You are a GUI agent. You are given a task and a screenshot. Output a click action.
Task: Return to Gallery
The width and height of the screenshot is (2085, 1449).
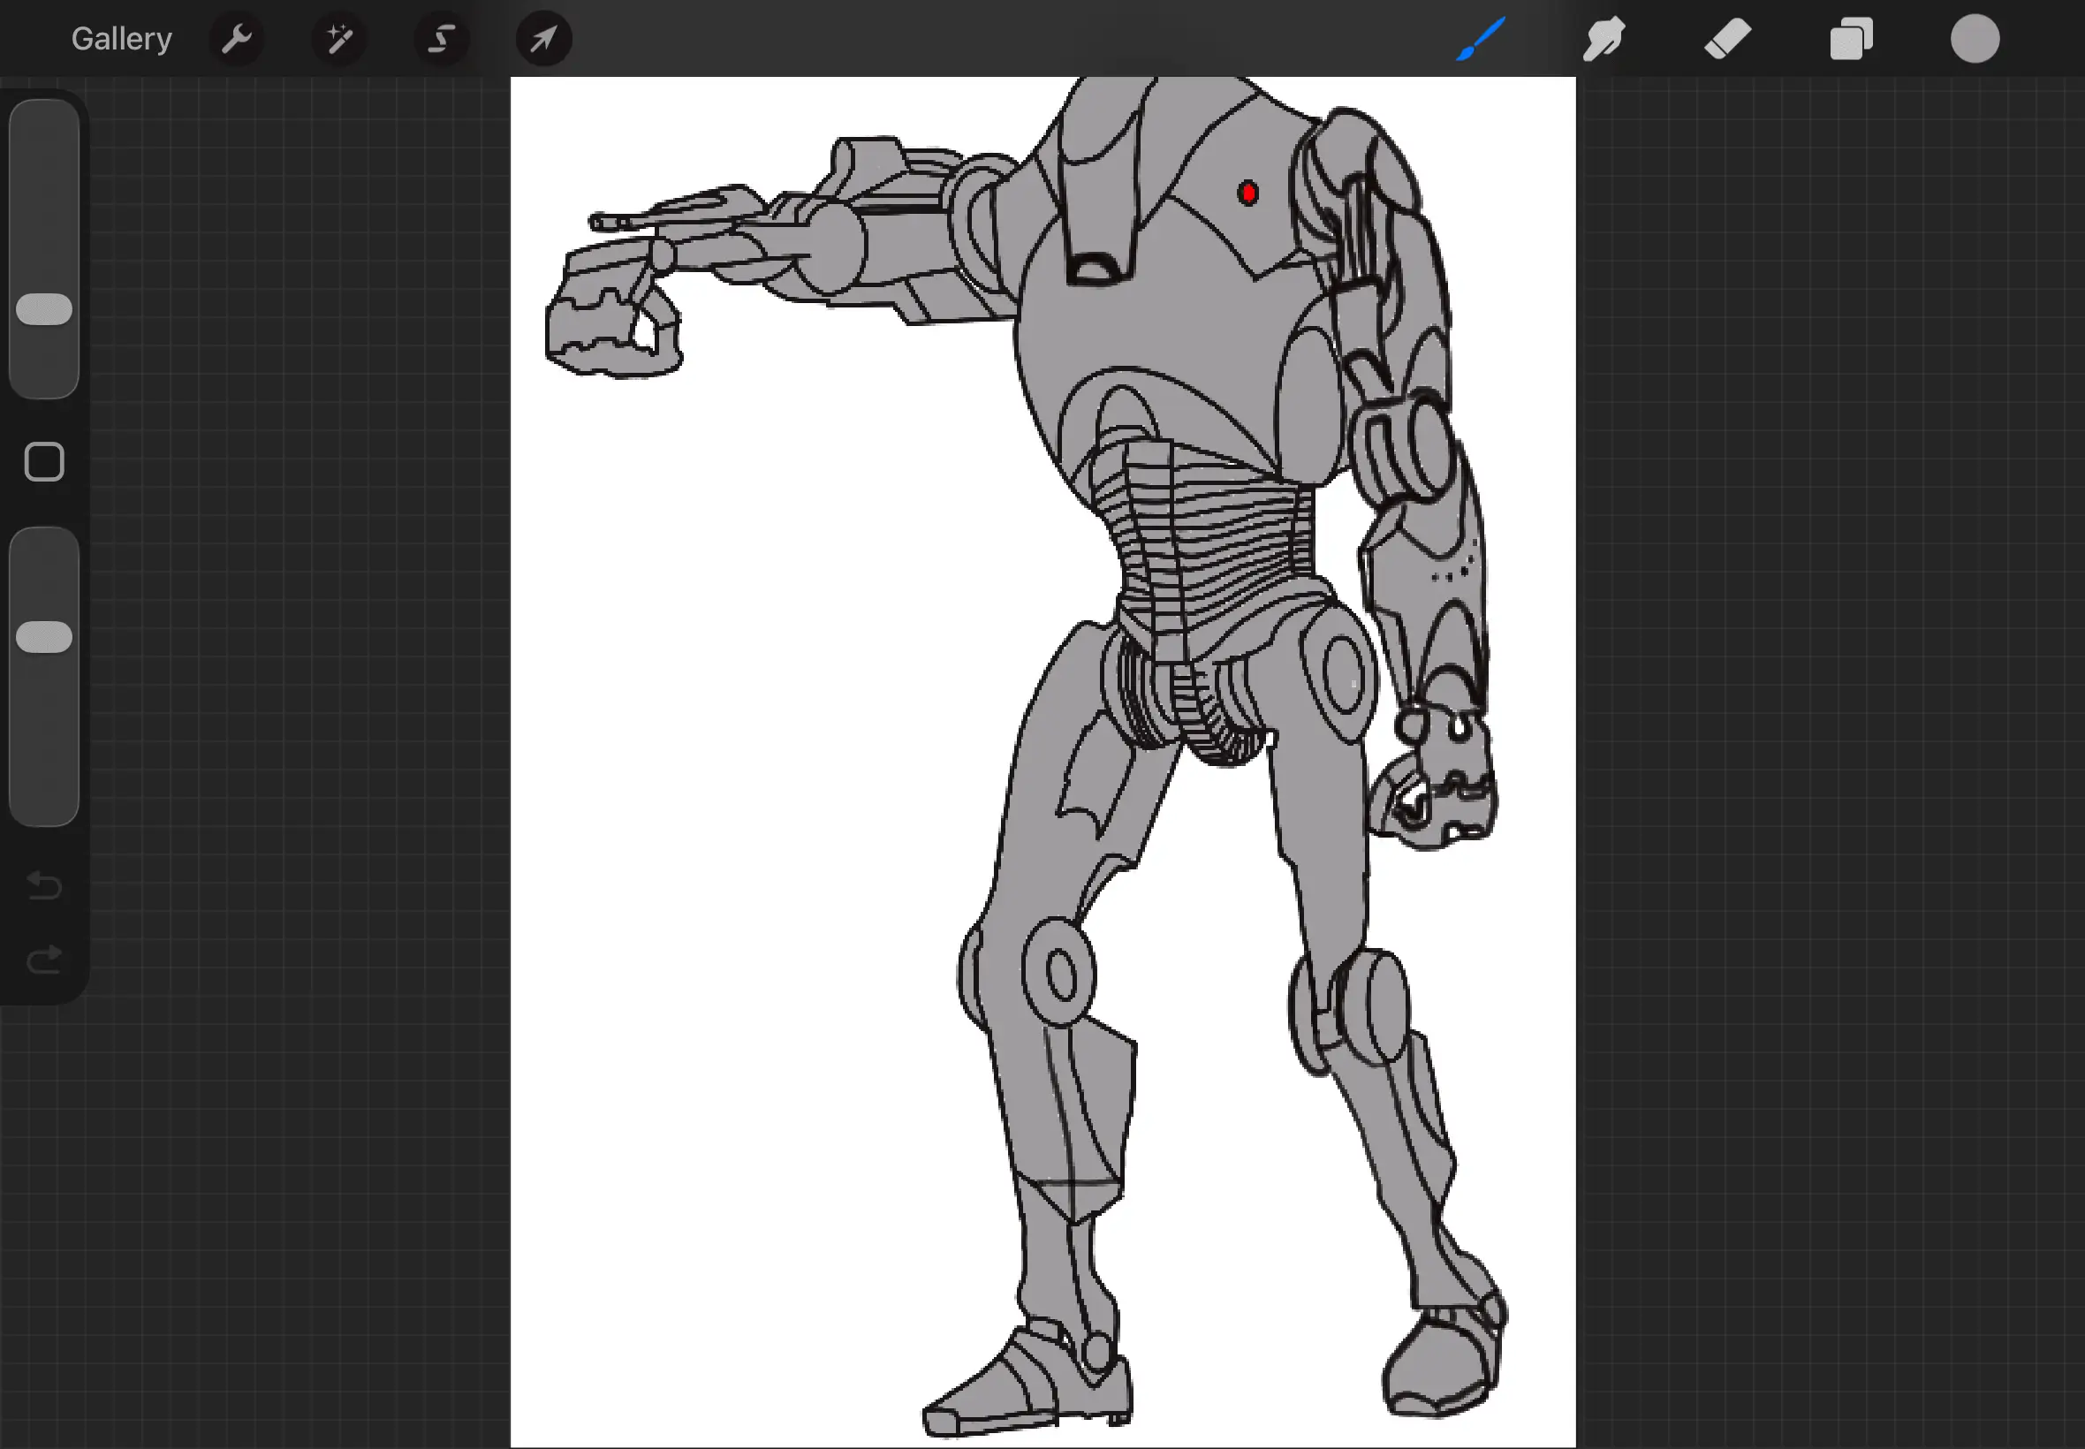pos(122,39)
